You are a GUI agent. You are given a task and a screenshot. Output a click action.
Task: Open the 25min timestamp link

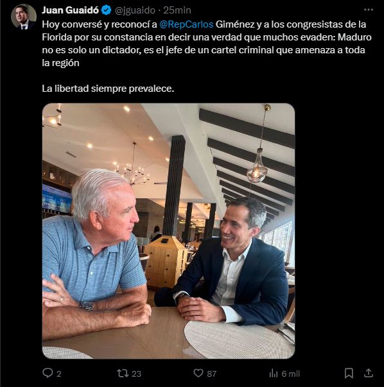pos(177,10)
